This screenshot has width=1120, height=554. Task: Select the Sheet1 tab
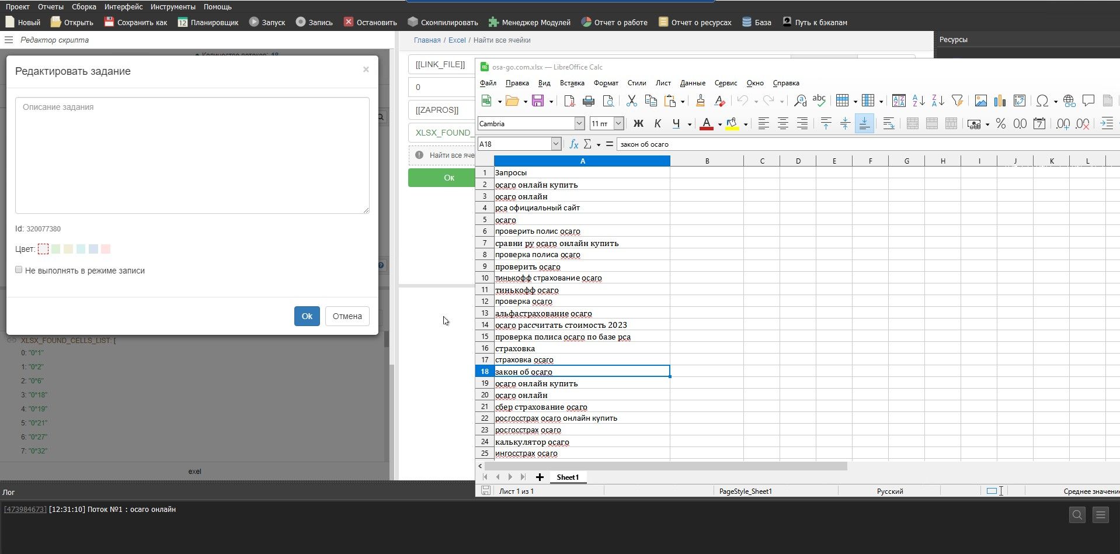coord(567,477)
